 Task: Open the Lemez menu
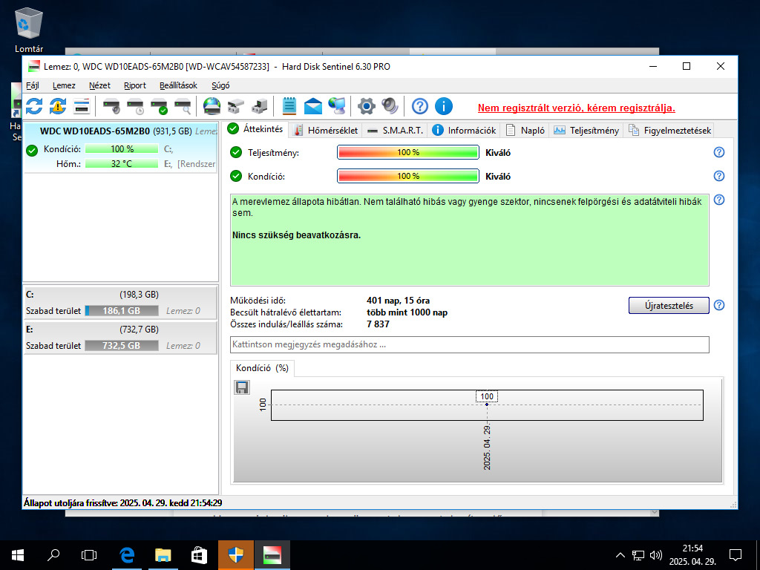(x=64, y=85)
